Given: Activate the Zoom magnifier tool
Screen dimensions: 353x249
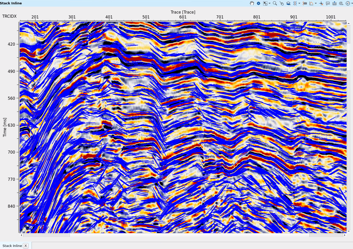Looking at the screenshot, I should coord(275,3).
